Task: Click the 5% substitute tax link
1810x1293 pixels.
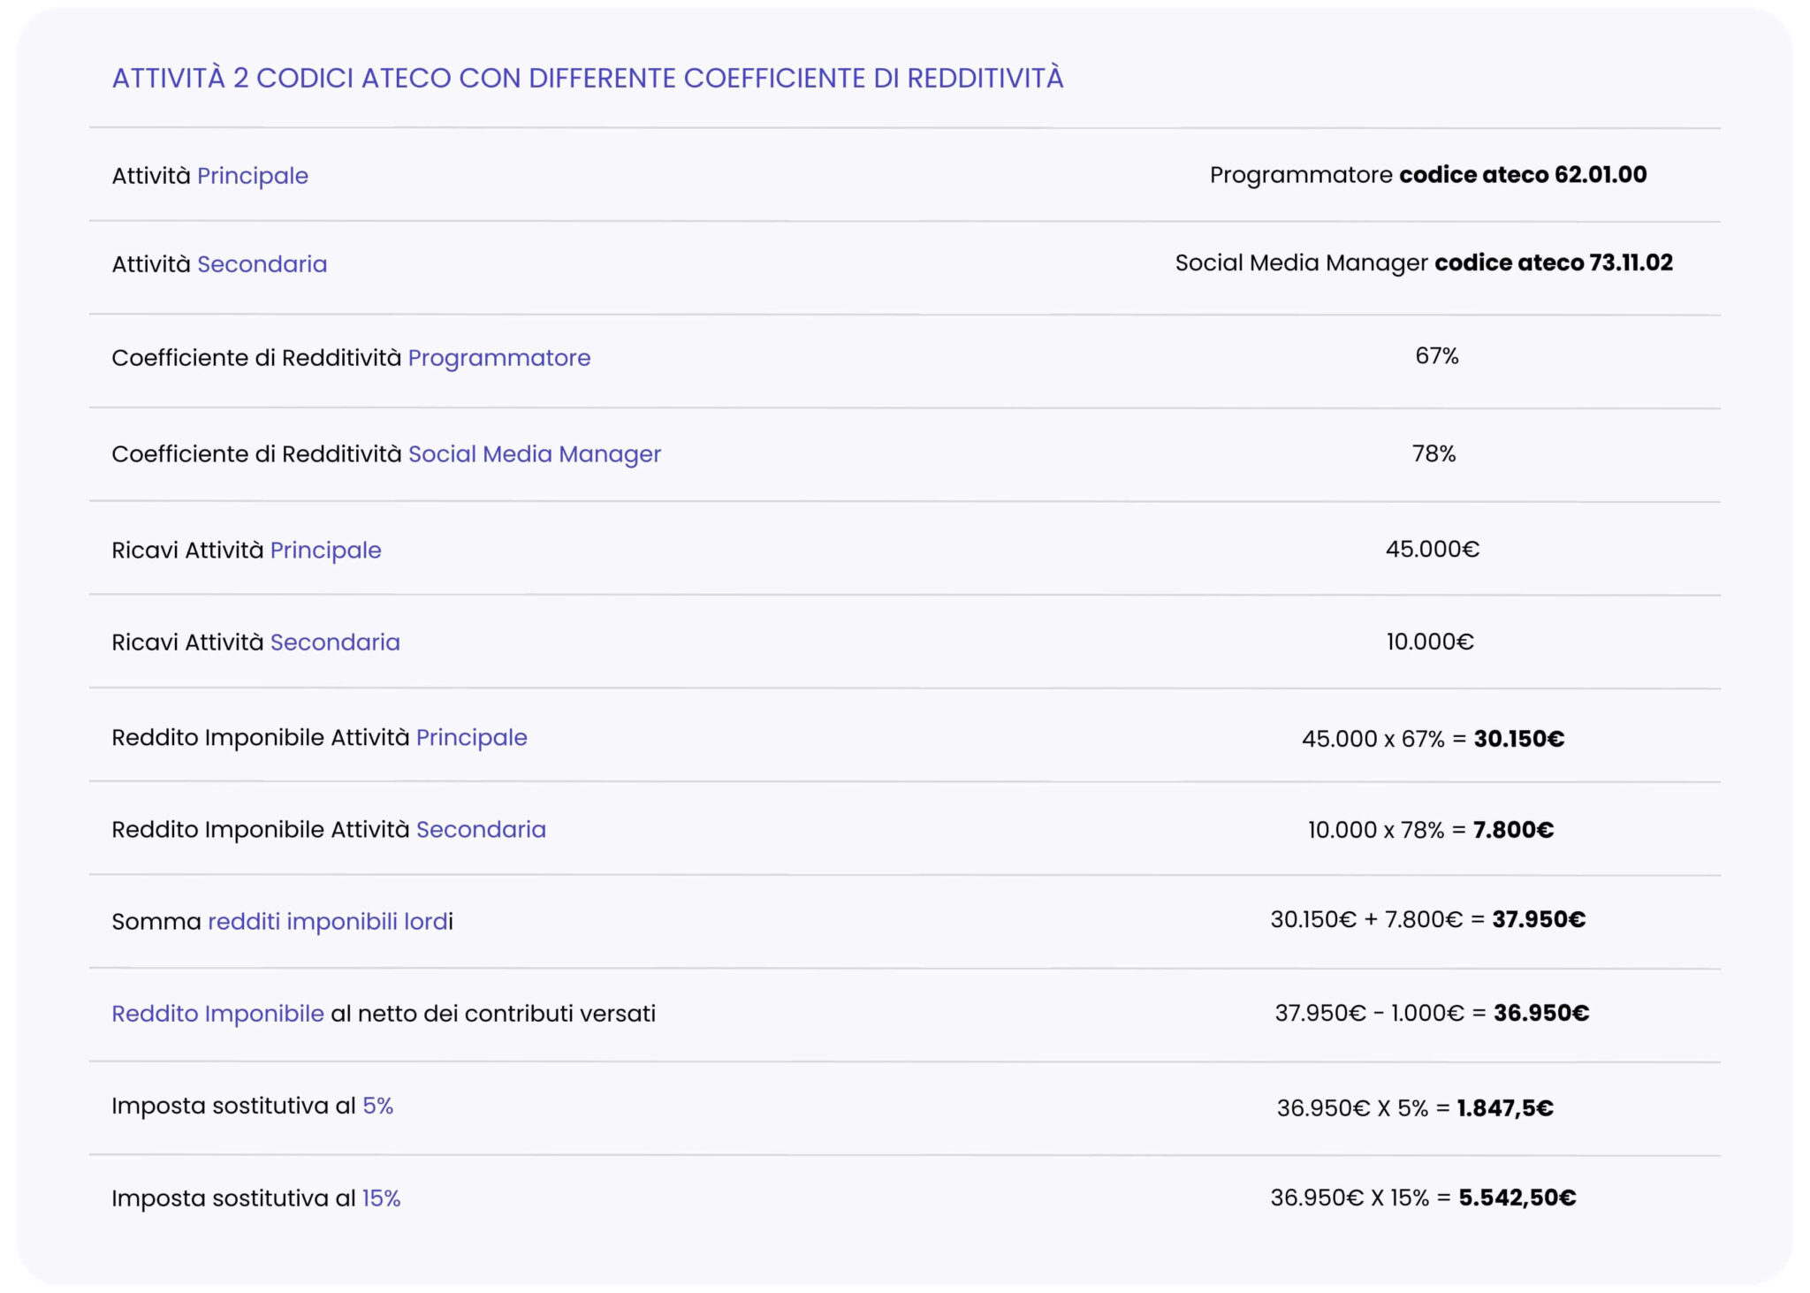Action: (378, 1106)
